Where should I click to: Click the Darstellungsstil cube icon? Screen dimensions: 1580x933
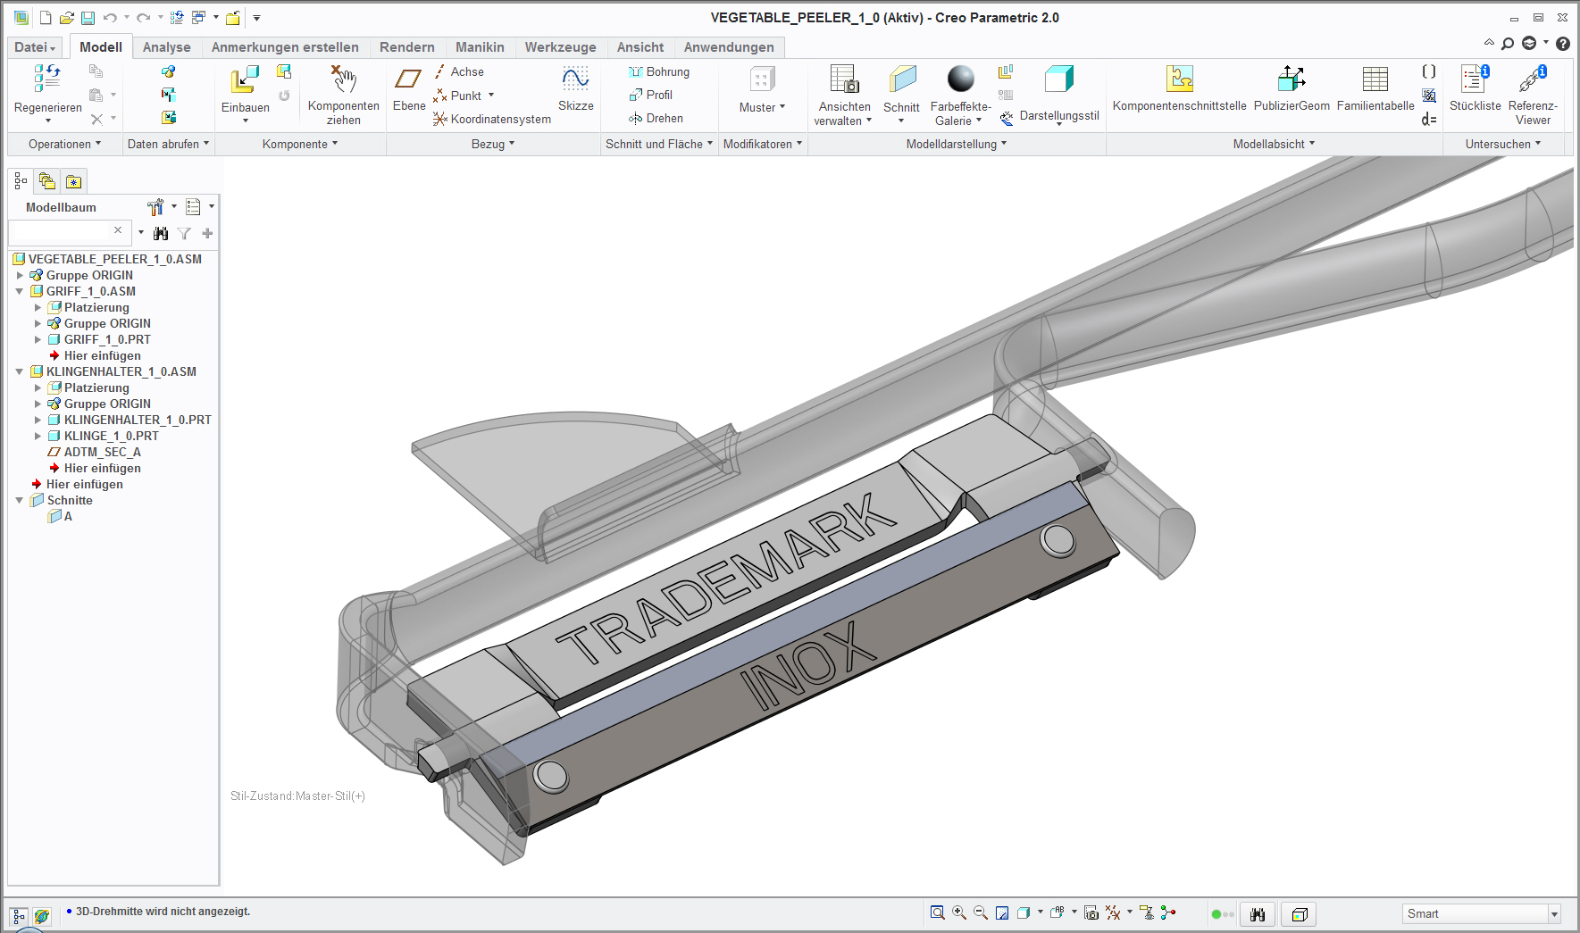tap(1059, 79)
